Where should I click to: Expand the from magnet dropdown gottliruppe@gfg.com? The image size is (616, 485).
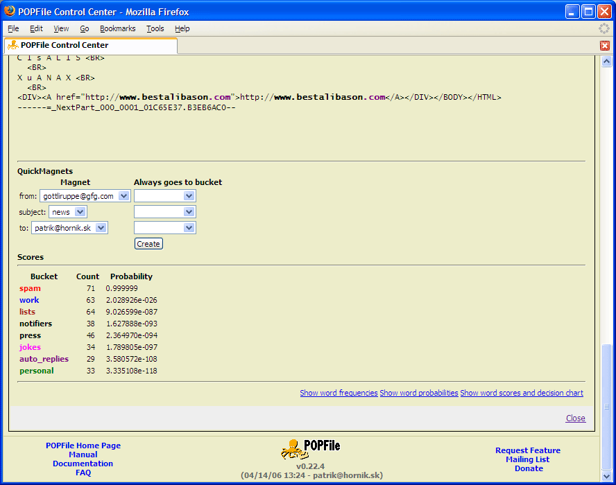(x=85, y=196)
